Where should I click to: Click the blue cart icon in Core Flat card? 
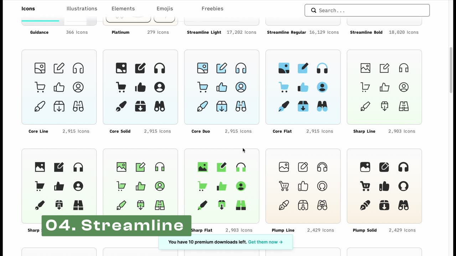pyautogui.click(x=284, y=87)
